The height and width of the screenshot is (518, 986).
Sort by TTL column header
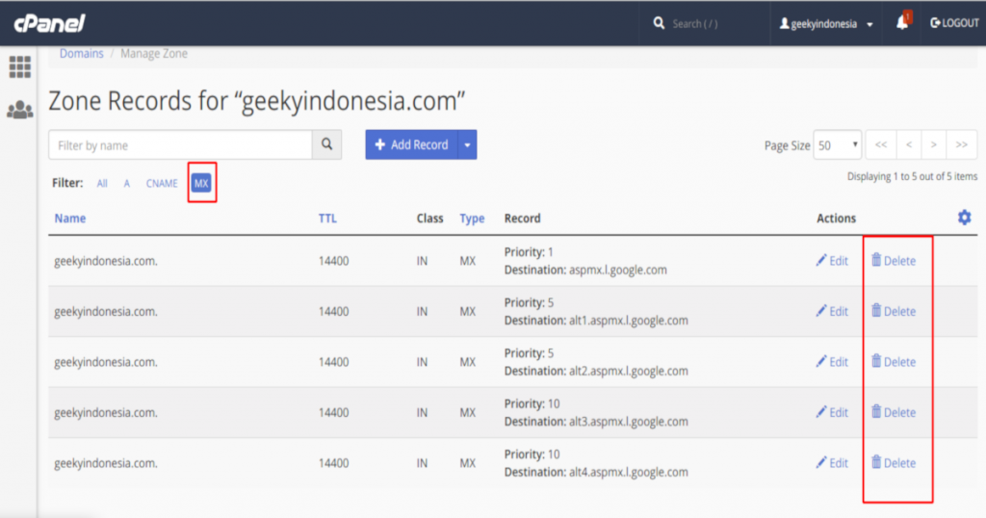[327, 219]
